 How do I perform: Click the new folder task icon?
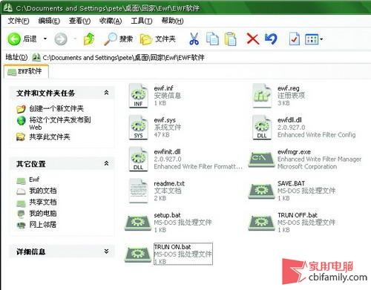tap(21, 108)
